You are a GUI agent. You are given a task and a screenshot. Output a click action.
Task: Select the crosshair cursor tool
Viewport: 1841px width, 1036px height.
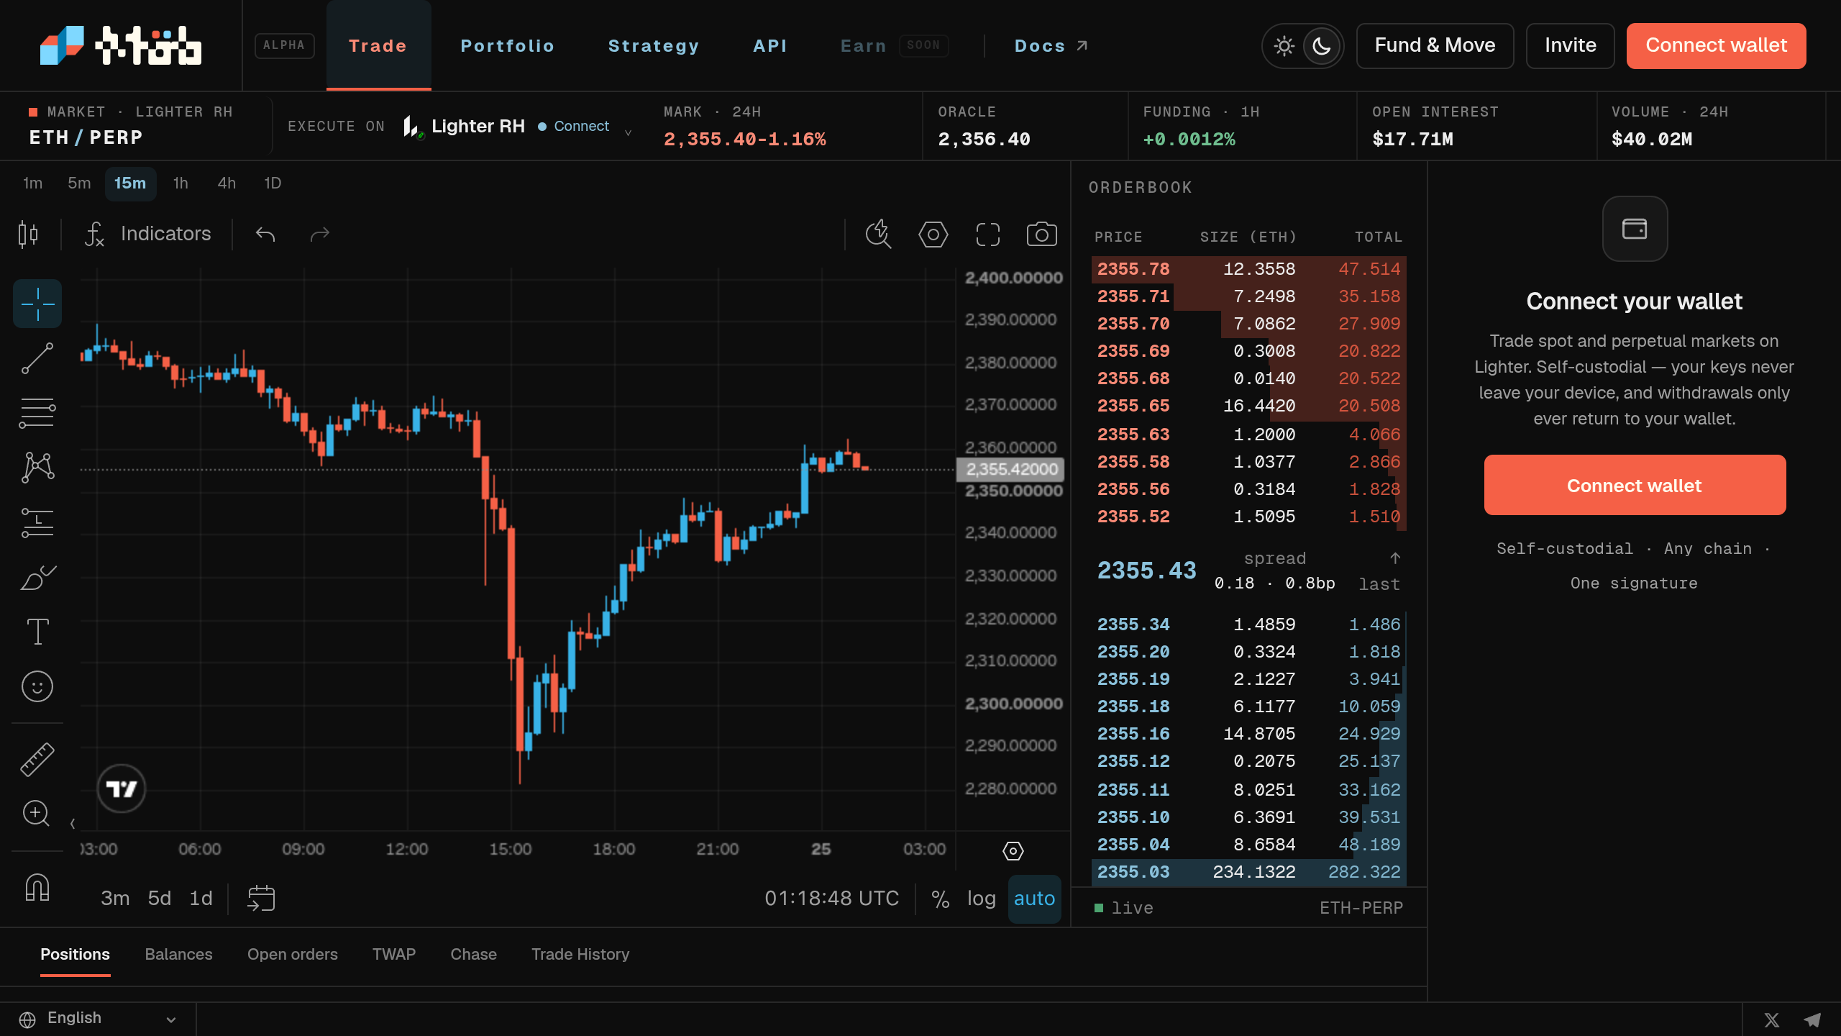(37, 304)
